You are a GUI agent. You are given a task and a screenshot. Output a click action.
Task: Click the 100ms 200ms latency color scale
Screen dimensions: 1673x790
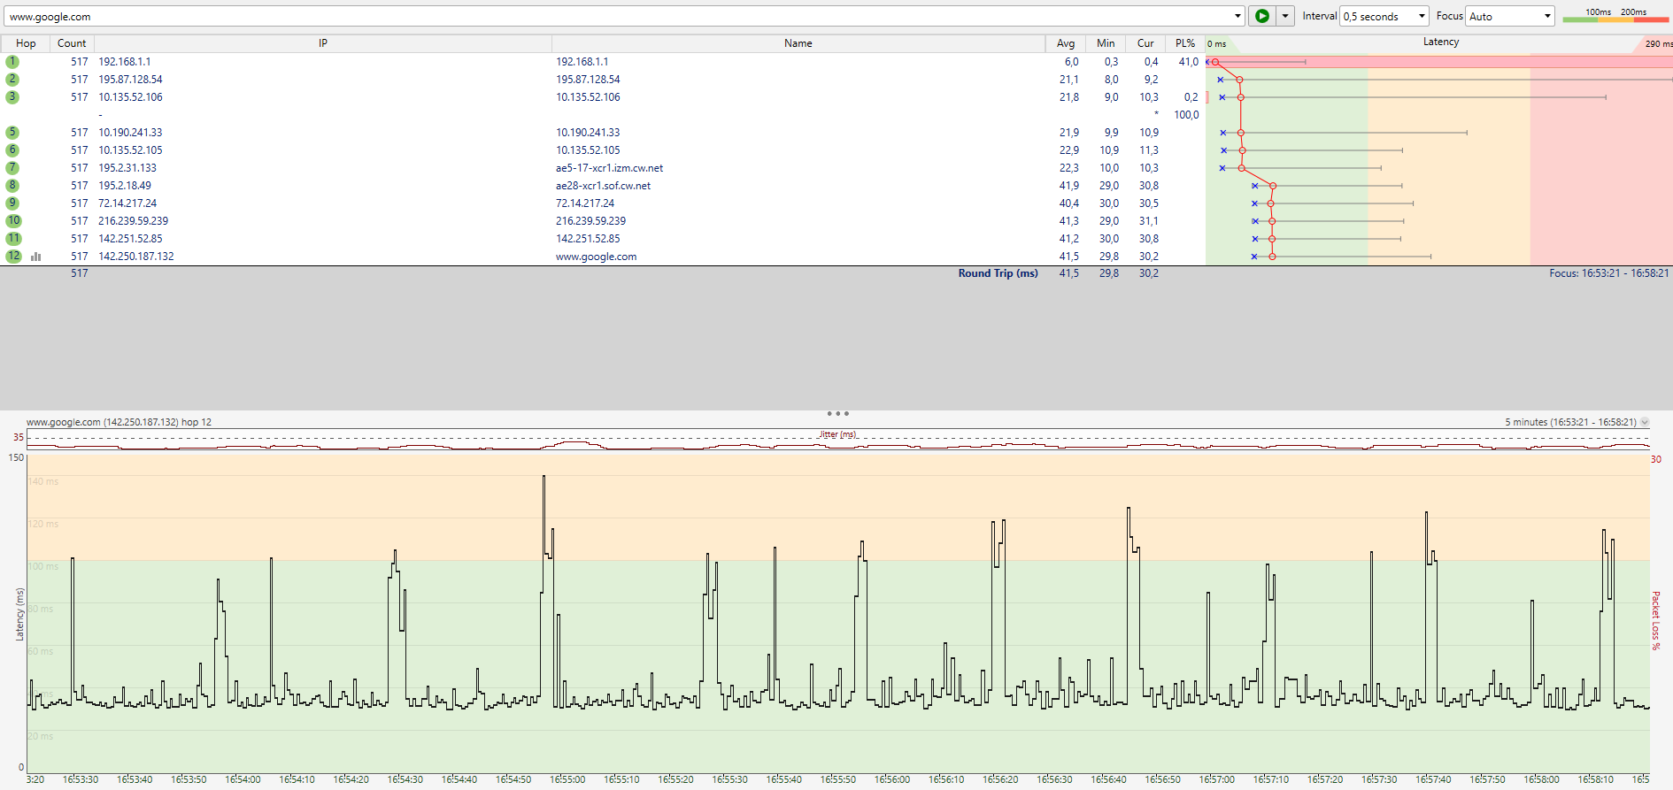pos(1615,16)
